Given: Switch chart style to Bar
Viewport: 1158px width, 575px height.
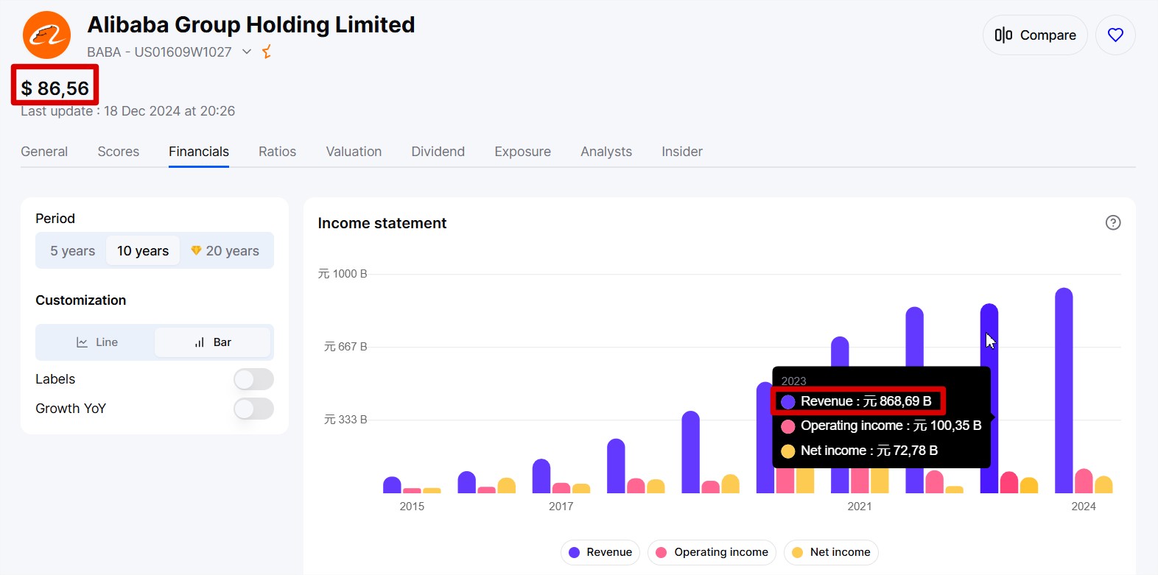Looking at the screenshot, I should pos(213,342).
